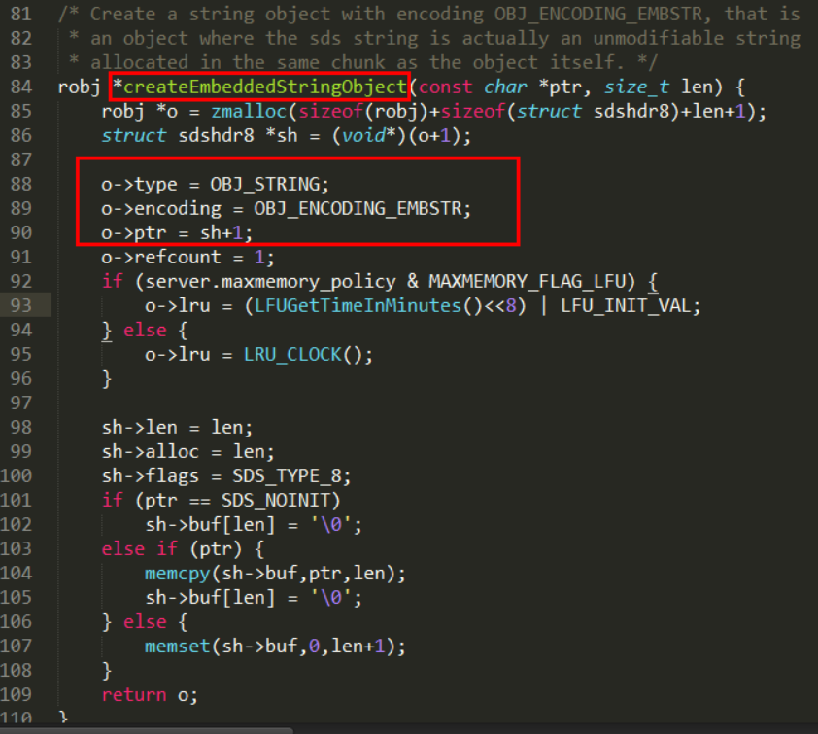Click MAXMEMORY_FLAG_LFU on line 92

(527, 282)
